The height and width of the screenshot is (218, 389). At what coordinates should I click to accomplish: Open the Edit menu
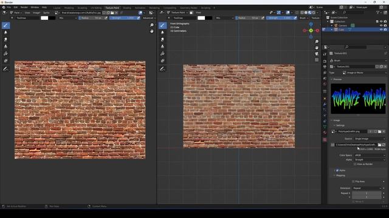[15, 7]
